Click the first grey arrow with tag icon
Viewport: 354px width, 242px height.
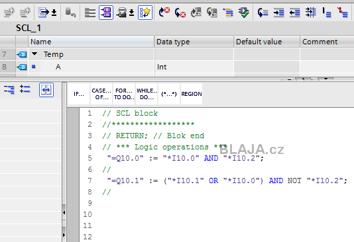point(196,13)
